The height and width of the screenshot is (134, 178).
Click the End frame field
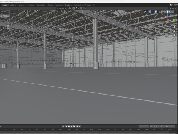click(x=169, y=126)
